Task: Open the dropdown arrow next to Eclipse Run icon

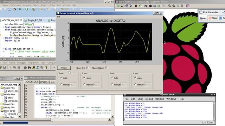Action: point(30,9)
